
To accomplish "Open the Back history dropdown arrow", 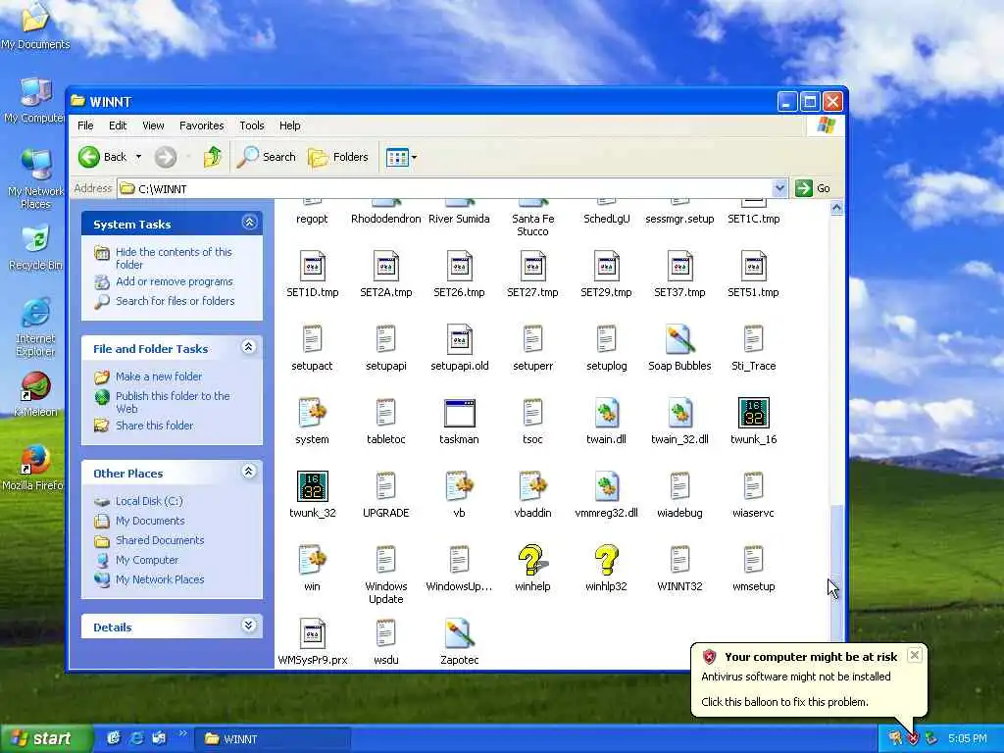I will point(138,157).
